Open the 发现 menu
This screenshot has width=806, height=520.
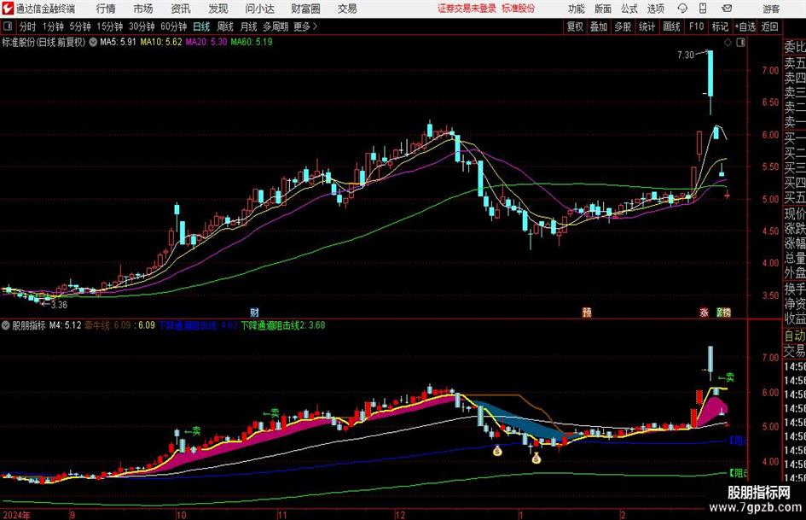pos(218,9)
